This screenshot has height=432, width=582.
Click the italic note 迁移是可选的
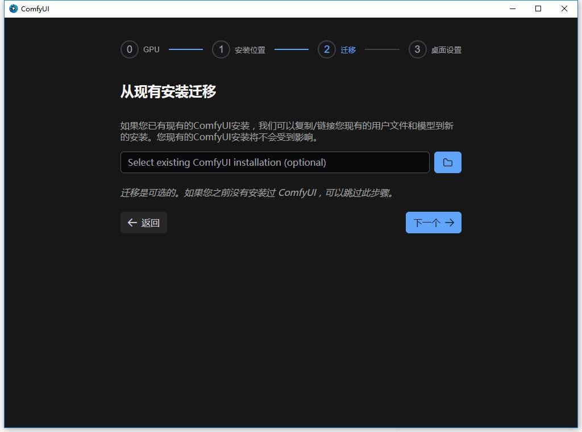tap(257, 193)
